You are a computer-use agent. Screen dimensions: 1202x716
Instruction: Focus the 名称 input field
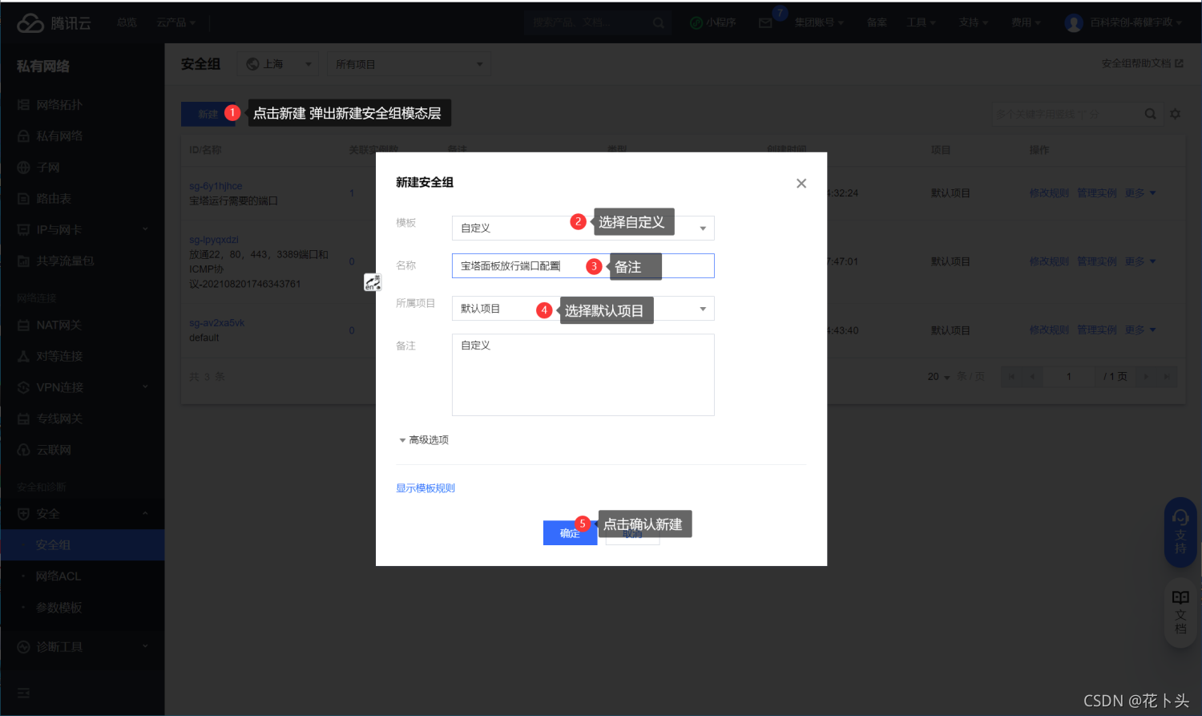[583, 266]
